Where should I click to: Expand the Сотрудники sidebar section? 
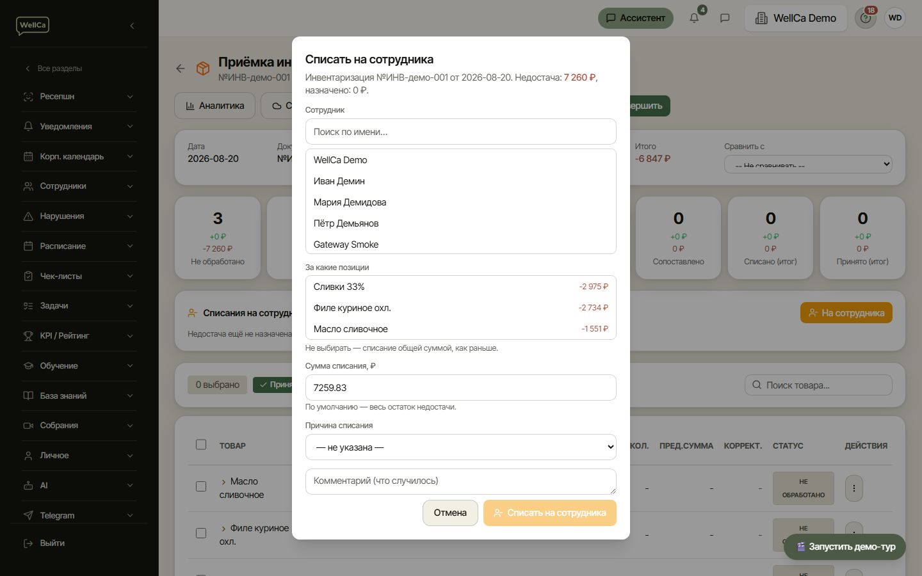79,186
